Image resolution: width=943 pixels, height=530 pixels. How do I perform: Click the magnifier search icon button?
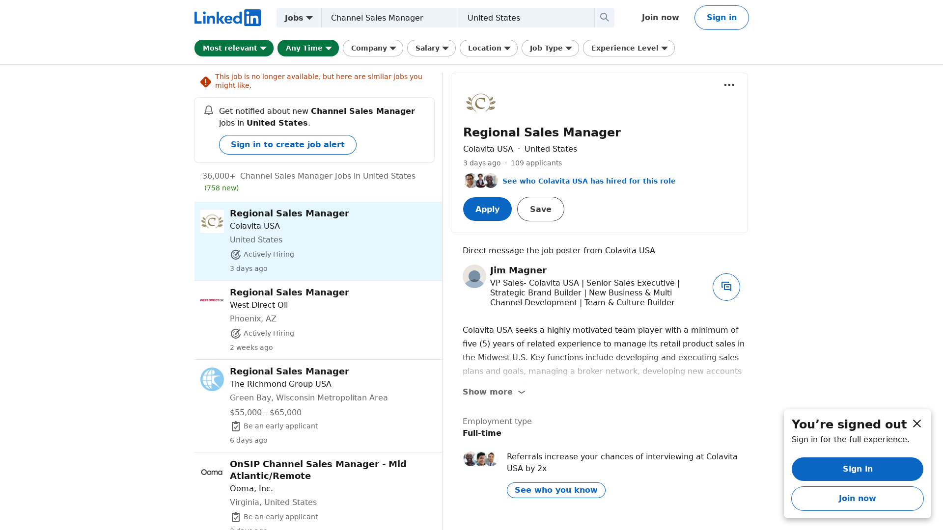pos(605,18)
